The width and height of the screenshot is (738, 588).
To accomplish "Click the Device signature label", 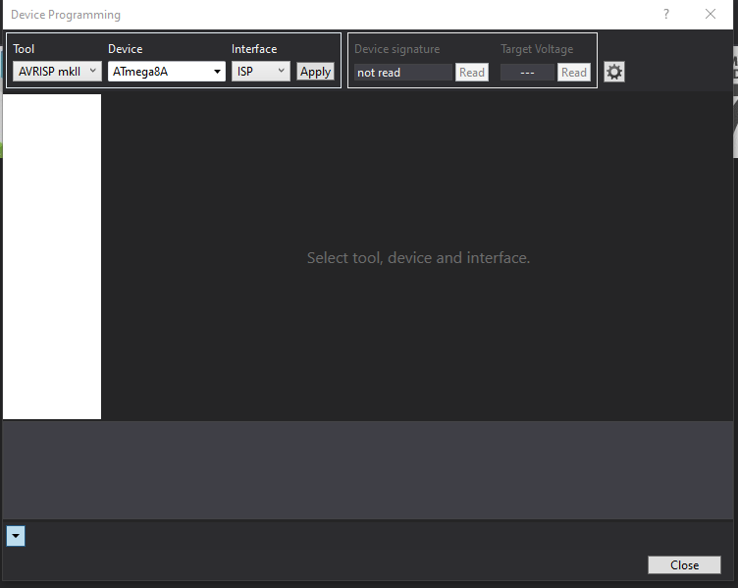I will pyautogui.click(x=396, y=49).
